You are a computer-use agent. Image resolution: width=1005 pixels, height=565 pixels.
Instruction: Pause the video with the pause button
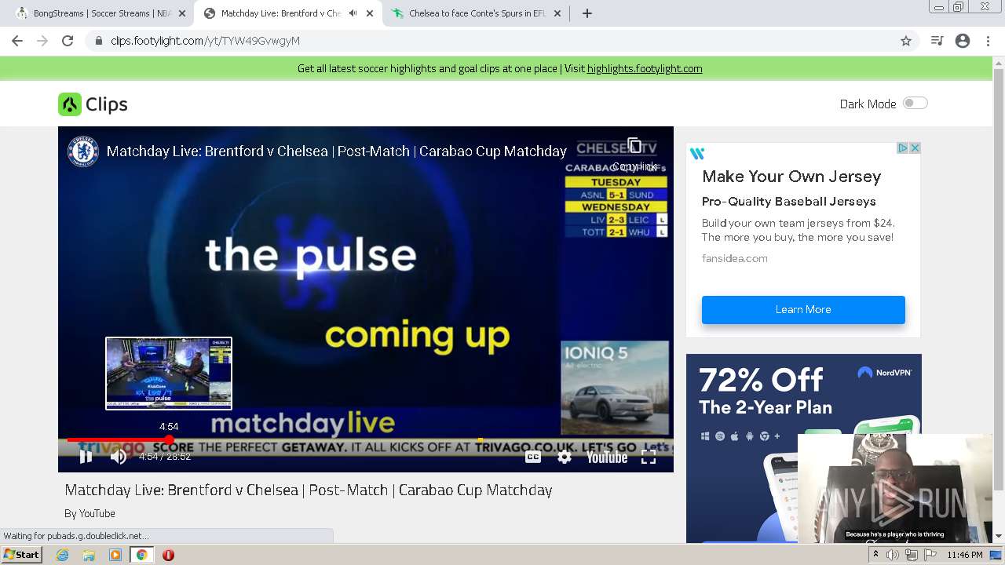tap(86, 457)
